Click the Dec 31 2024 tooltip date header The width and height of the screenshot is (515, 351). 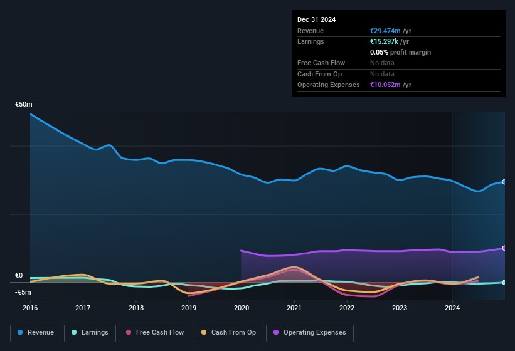click(316, 19)
